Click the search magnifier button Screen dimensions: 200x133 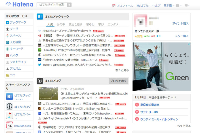(69, 5)
